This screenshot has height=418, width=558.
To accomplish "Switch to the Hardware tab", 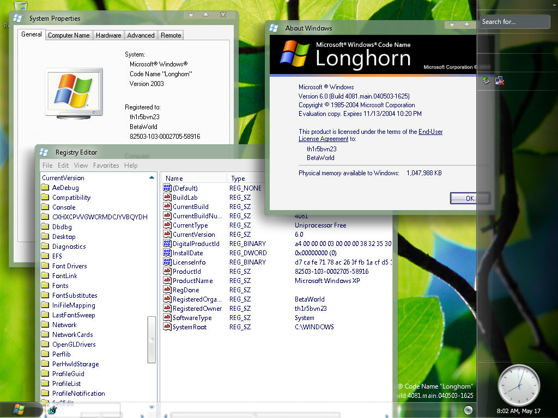I will pos(108,35).
